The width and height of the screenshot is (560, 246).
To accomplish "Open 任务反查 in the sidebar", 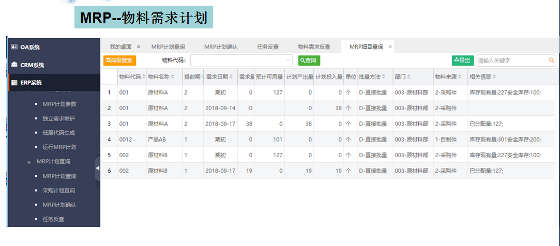I will coord(53,219).
